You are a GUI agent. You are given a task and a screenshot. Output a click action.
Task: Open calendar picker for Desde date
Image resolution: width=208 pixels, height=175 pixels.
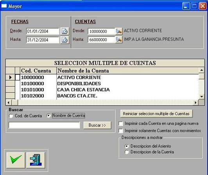(65, 31)
